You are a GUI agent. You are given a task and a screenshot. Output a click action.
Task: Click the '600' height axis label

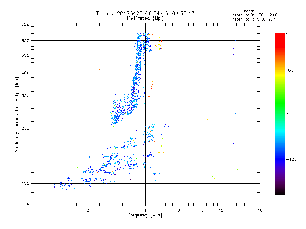25,41
